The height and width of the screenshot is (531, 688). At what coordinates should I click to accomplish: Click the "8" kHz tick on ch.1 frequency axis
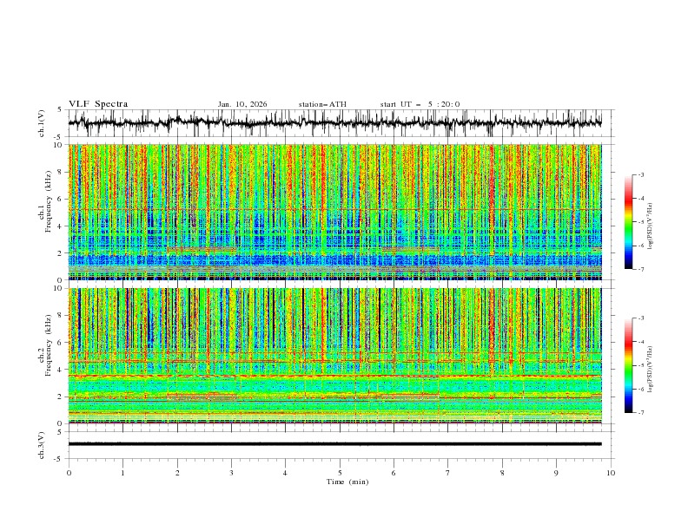(x=62, y=172)
